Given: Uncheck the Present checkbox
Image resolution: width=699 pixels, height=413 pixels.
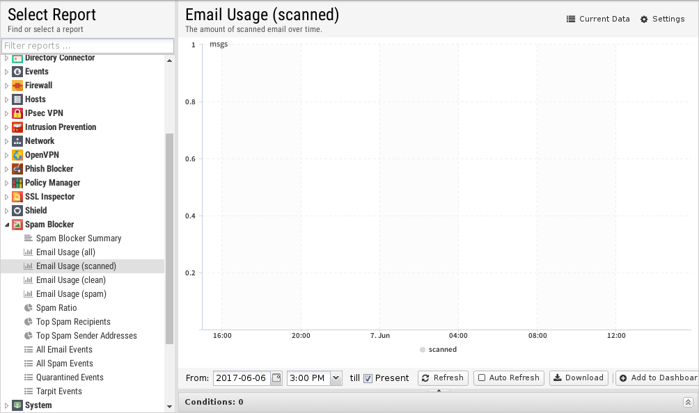Looking at the screenshot, I should [x=368, y=378].
